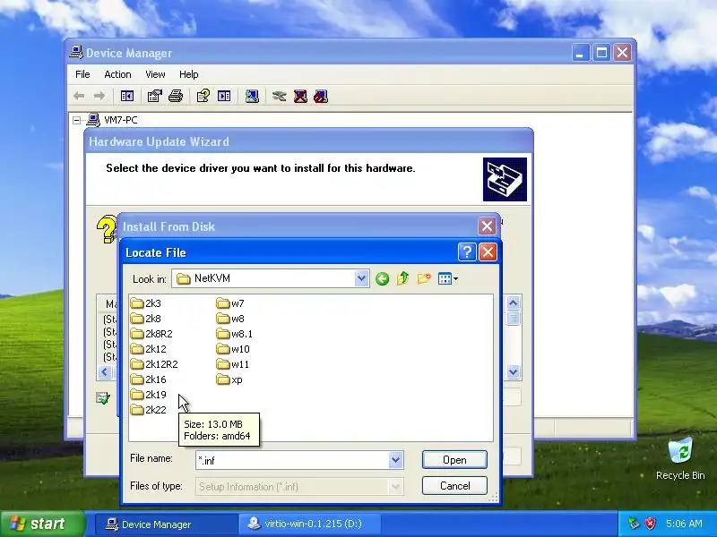Click Device Manager back arrow toolbar icon
Viewport: 717px width, 537px height.
(x=79, y=96)
